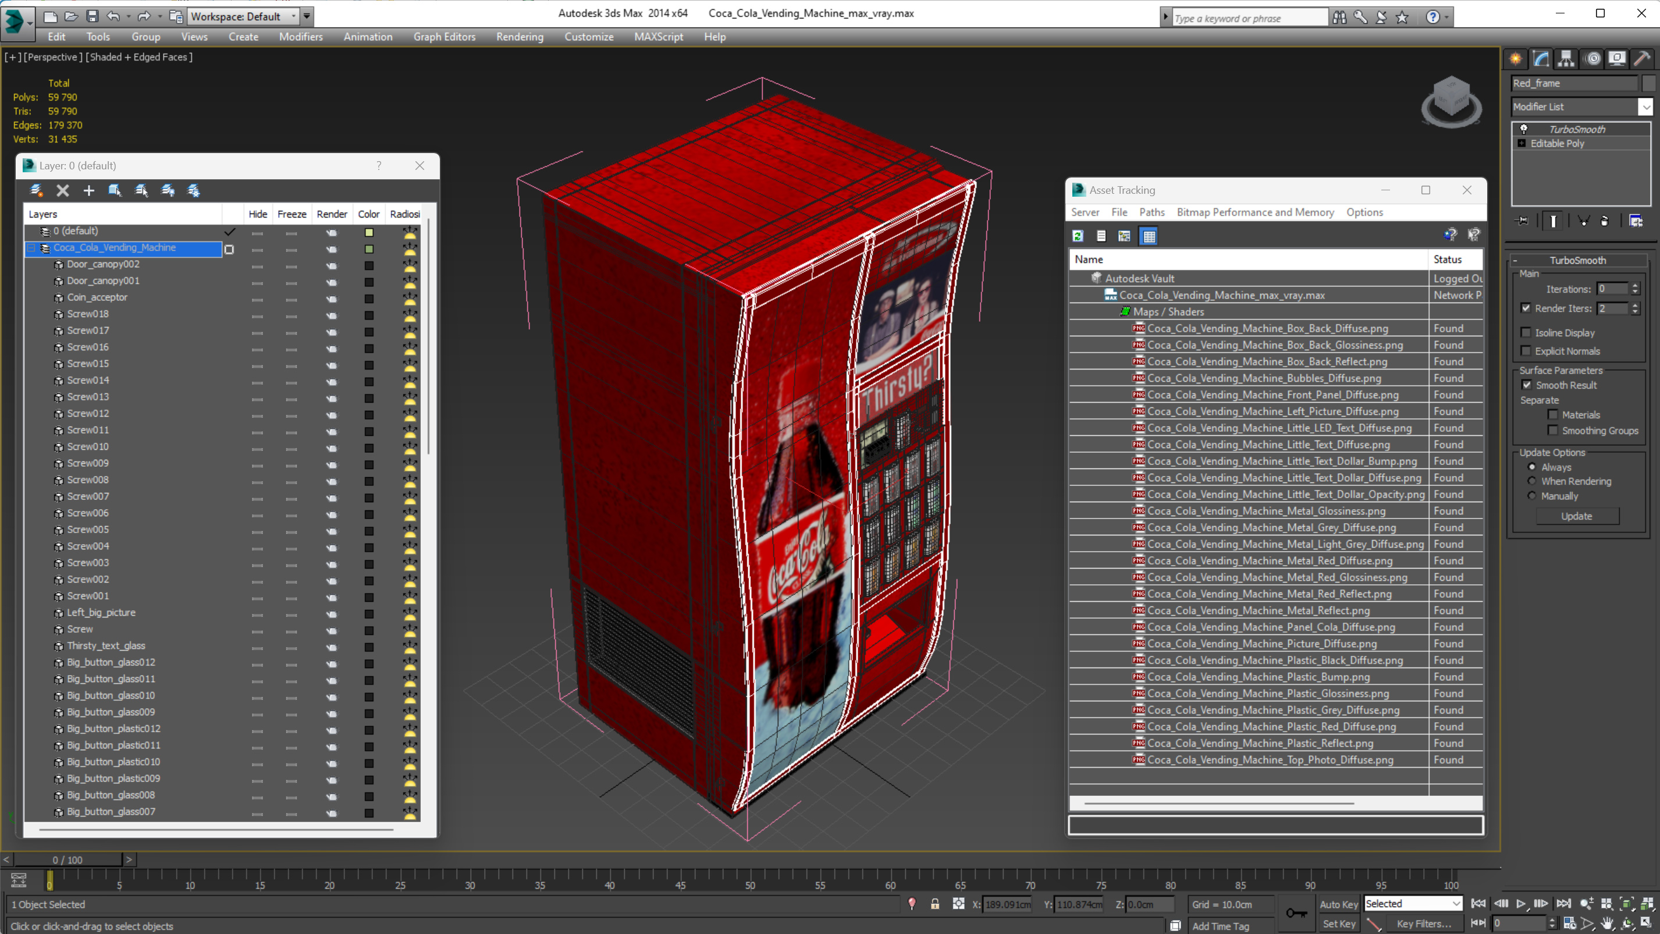Expand the Editable Poly stack entry
The width and height of the screenshot is (1660, 934).
click(x=1522, y=143)
